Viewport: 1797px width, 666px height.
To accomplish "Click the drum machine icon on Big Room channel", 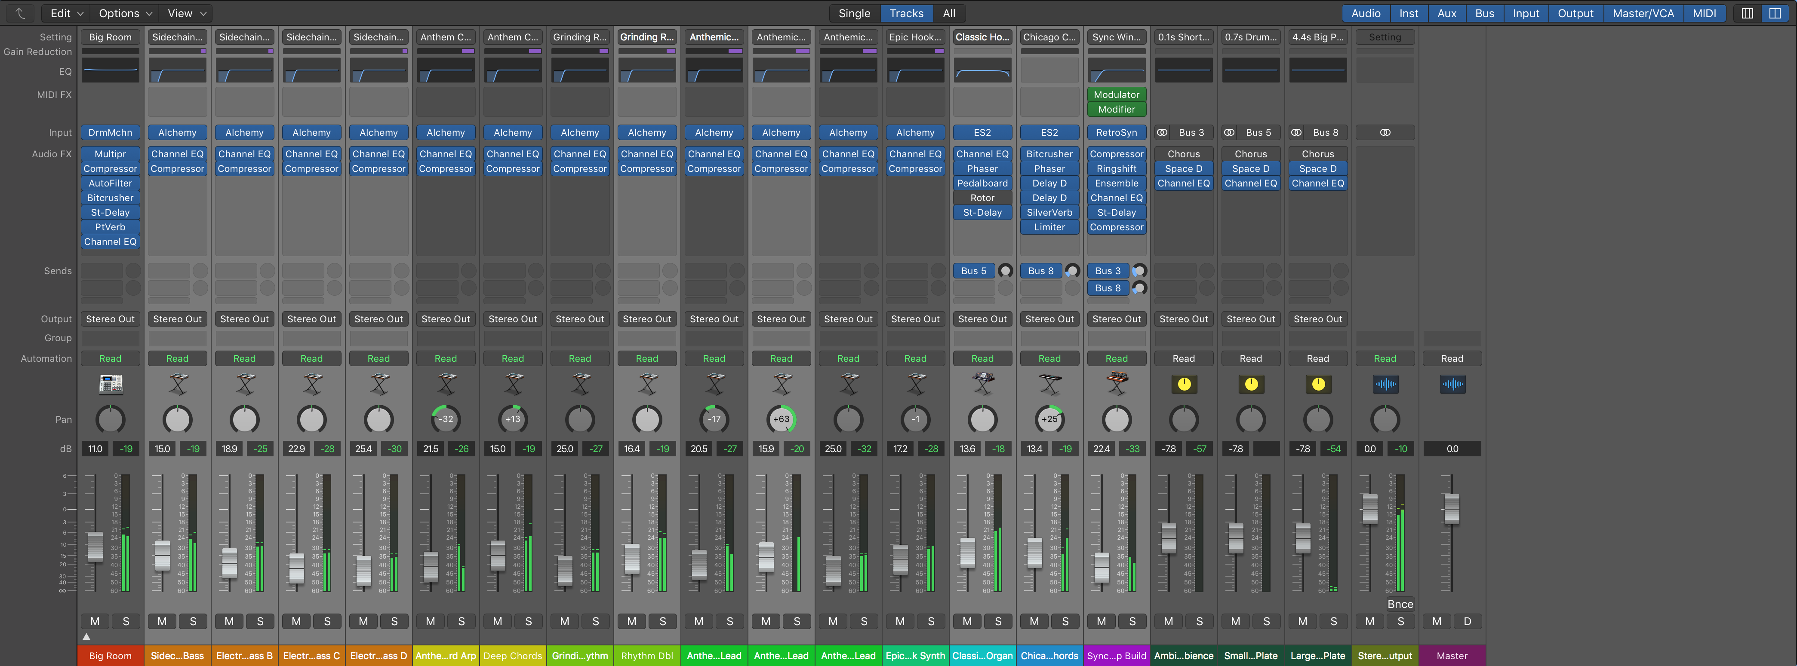I will click(x=110, y=384).
